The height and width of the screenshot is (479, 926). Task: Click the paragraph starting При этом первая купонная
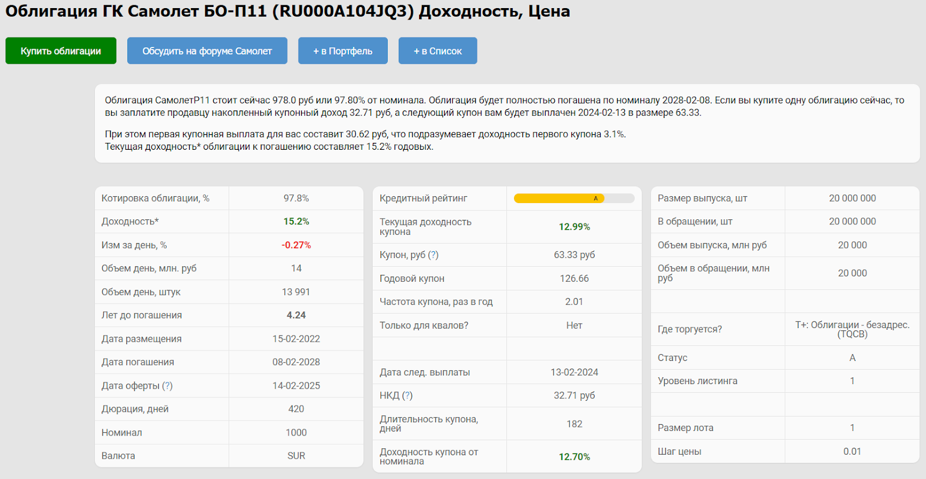click(x=366, y=141)
